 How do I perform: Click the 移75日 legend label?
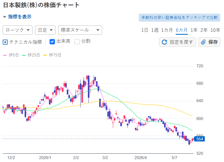[55, 55]
